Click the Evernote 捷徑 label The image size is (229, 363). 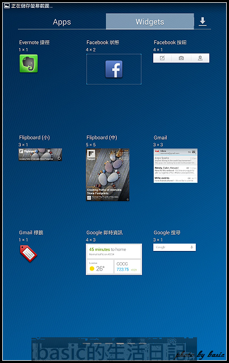[34, 43]
